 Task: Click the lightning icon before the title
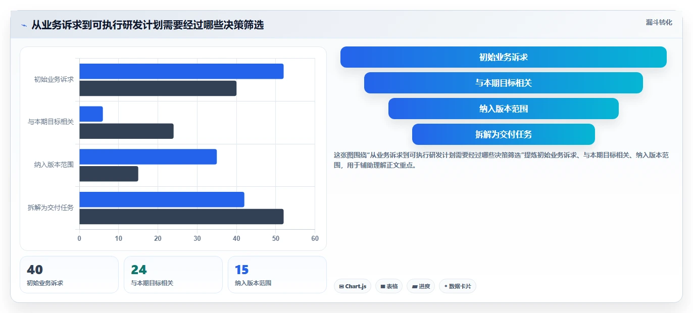click(24, 25)
